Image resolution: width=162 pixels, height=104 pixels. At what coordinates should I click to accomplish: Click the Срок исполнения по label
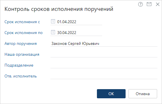24,33
